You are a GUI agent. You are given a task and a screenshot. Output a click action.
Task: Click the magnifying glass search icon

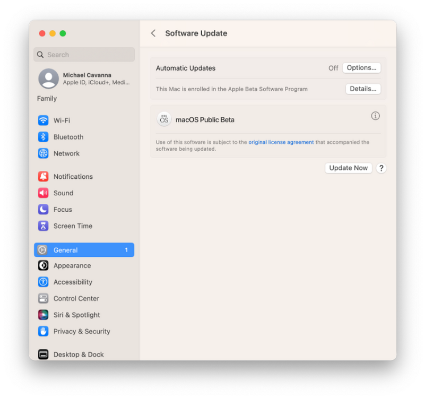point(40,55)
